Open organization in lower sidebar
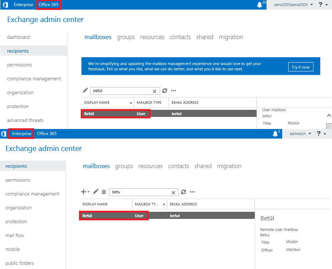 click(19, 208)
